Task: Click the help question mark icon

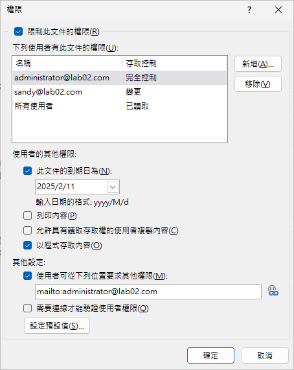Action: point(249,10)
